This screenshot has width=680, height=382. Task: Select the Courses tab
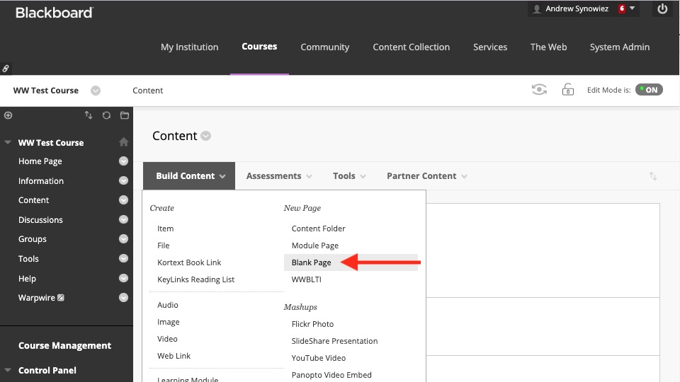(x=259, y=47)
